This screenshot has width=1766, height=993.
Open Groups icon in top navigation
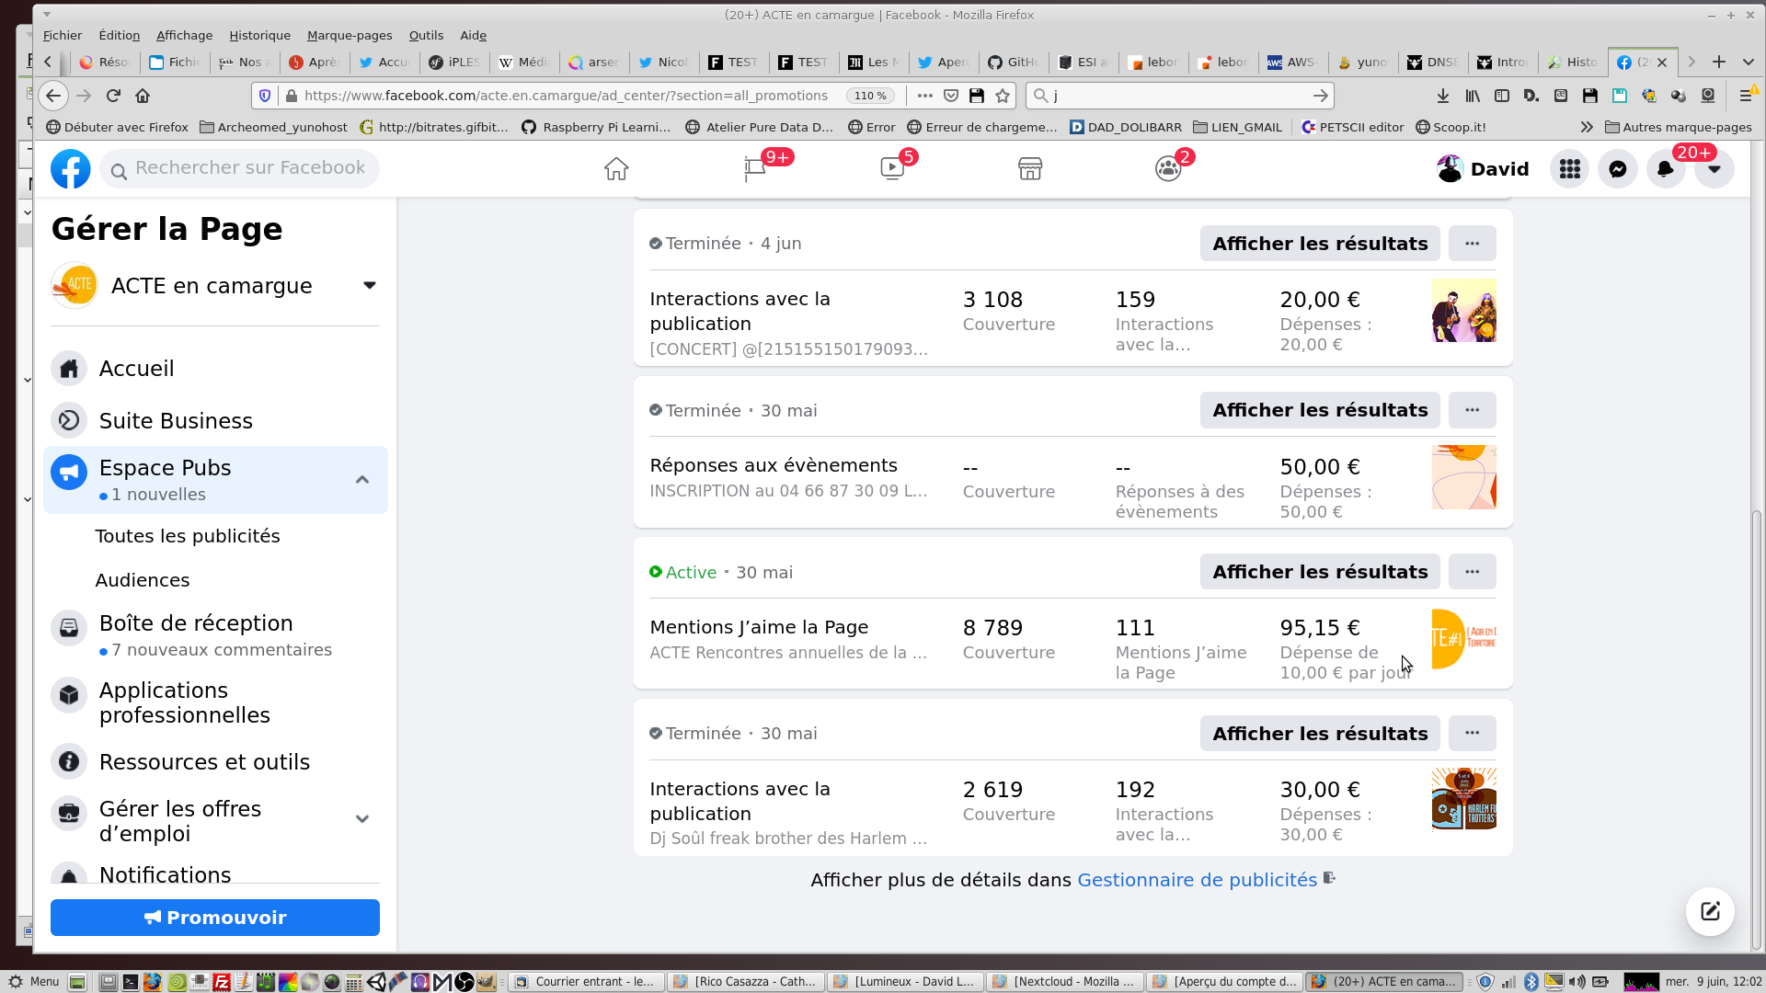click(1168, 169)
